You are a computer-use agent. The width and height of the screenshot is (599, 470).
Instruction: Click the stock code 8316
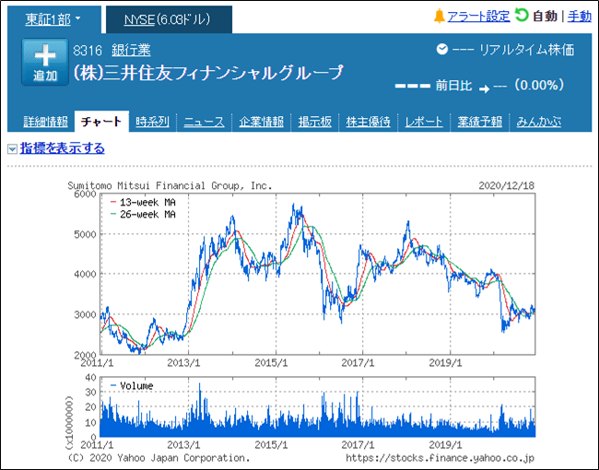[x=88, y=51]
